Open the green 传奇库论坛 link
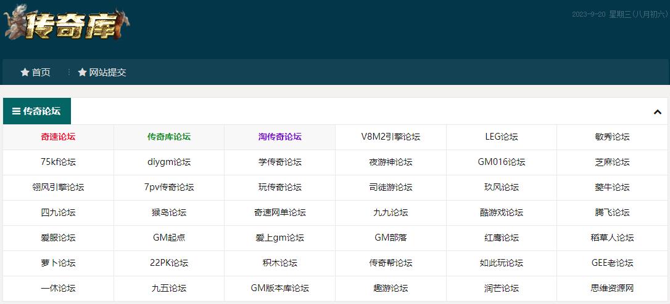Image resolution: width=670 pixels, height=304 pixels. pos(169,137)
